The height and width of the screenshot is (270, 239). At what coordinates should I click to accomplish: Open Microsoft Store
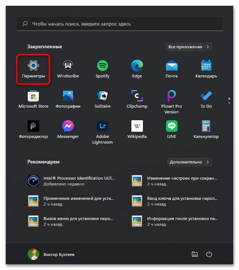33,99
